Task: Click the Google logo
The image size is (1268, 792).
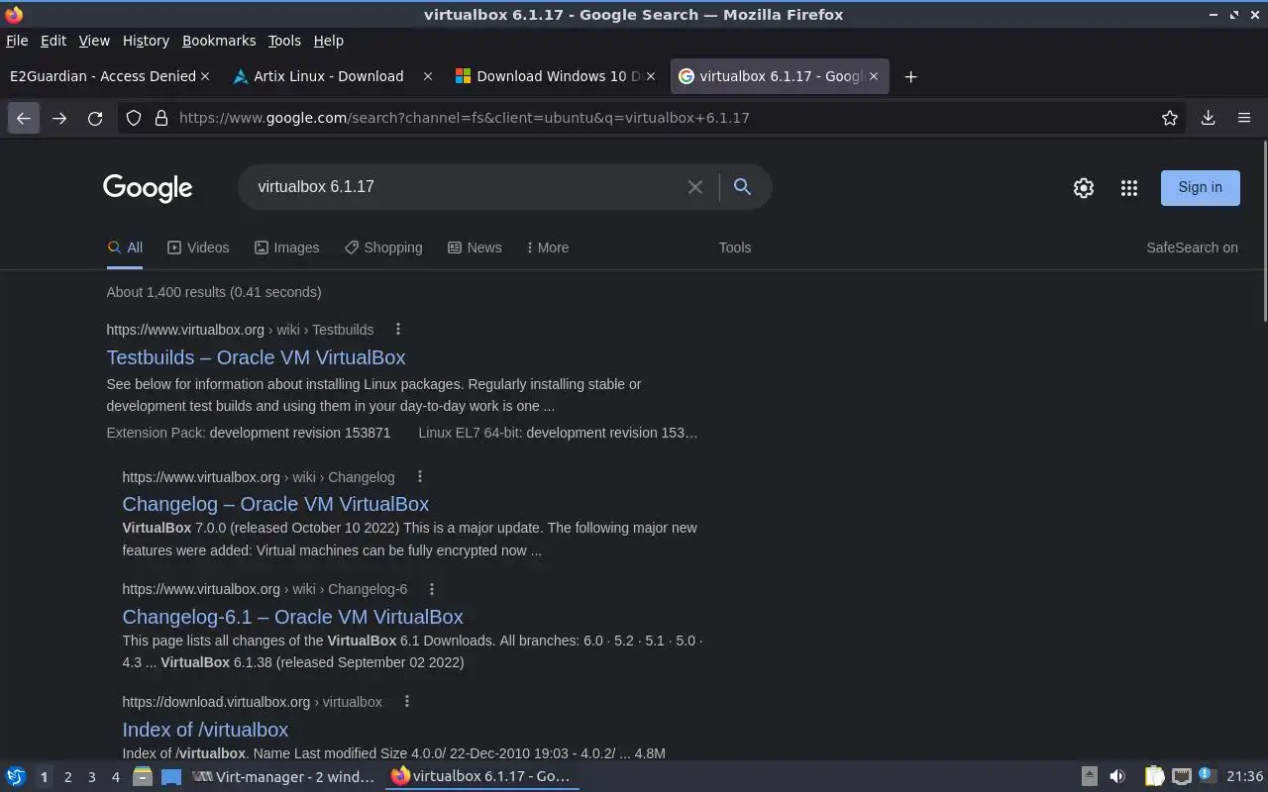Action: [x=148, y=188]
